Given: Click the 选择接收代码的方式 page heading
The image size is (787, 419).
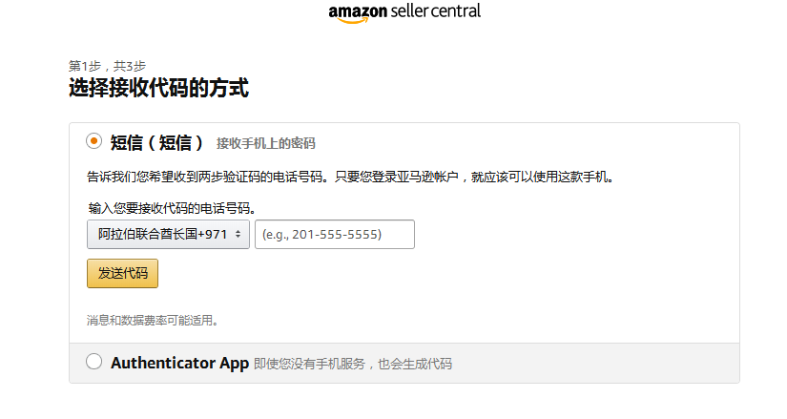Looking at the screenshot, I should pos(158,89).
